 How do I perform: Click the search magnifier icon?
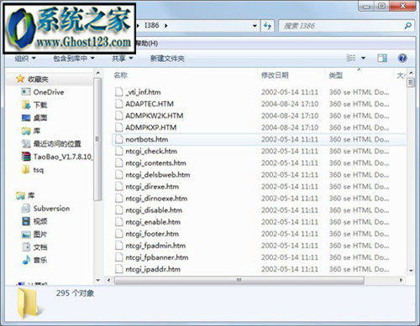click(x=407, y=26)
